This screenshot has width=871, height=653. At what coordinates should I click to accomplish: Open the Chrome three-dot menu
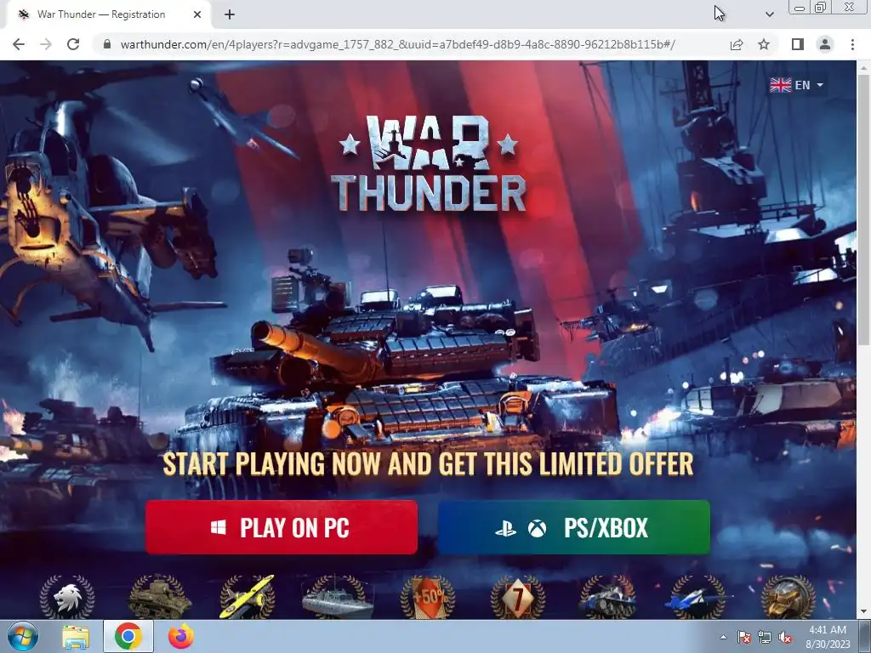pos(852,44)
